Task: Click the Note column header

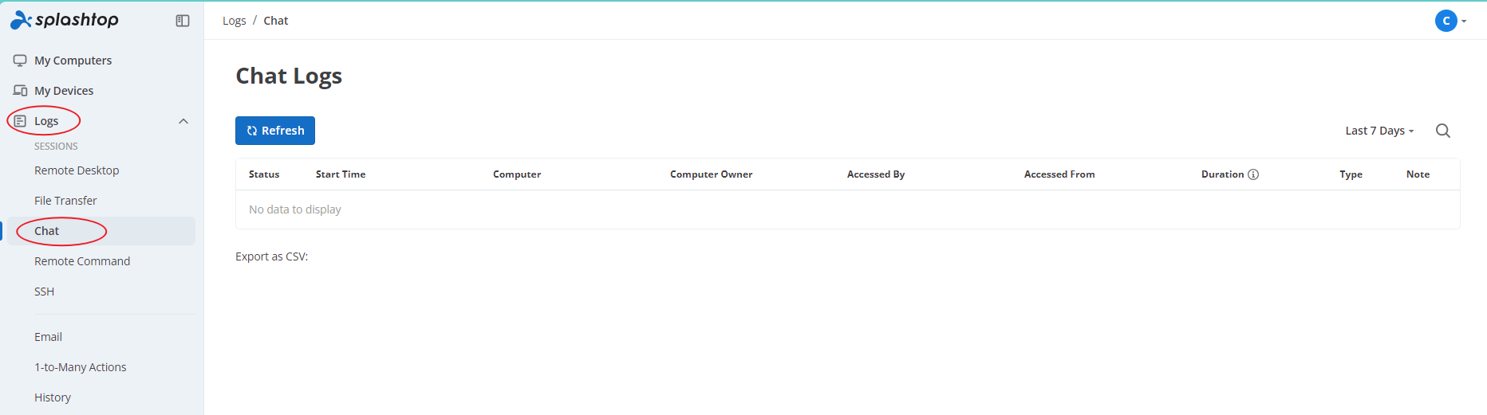Action: pos(1418,174)
